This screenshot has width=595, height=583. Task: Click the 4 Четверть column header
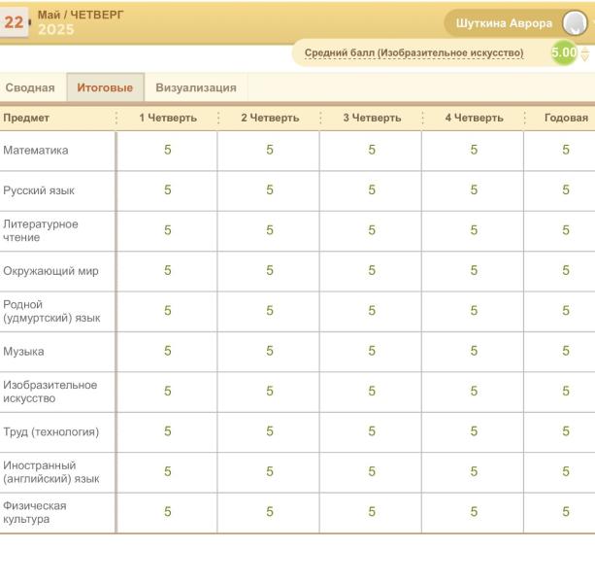474,118
